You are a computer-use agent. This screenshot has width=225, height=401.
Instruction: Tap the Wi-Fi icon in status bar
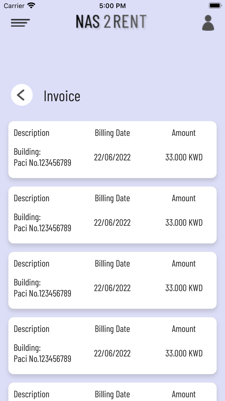pos(30,5)
